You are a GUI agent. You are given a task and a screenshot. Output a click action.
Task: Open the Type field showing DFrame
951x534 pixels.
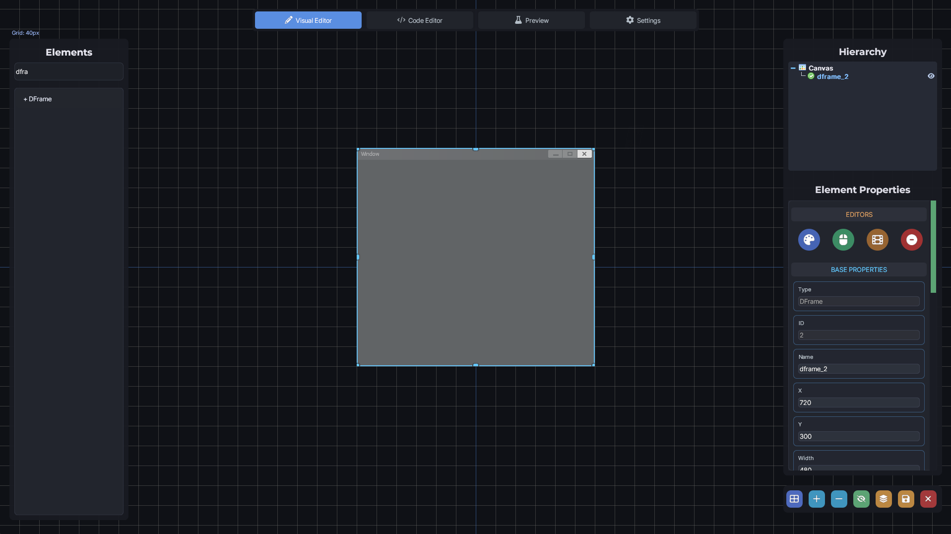(x=858, y=301)
